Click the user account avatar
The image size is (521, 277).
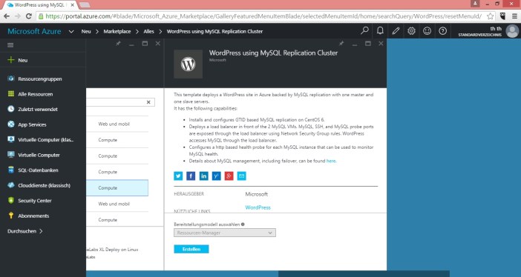512,31
